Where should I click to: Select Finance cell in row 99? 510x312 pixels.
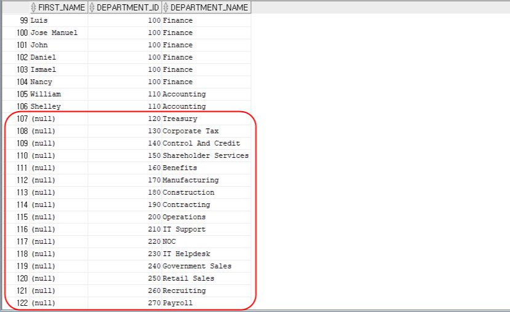click(x=206, y=20)
